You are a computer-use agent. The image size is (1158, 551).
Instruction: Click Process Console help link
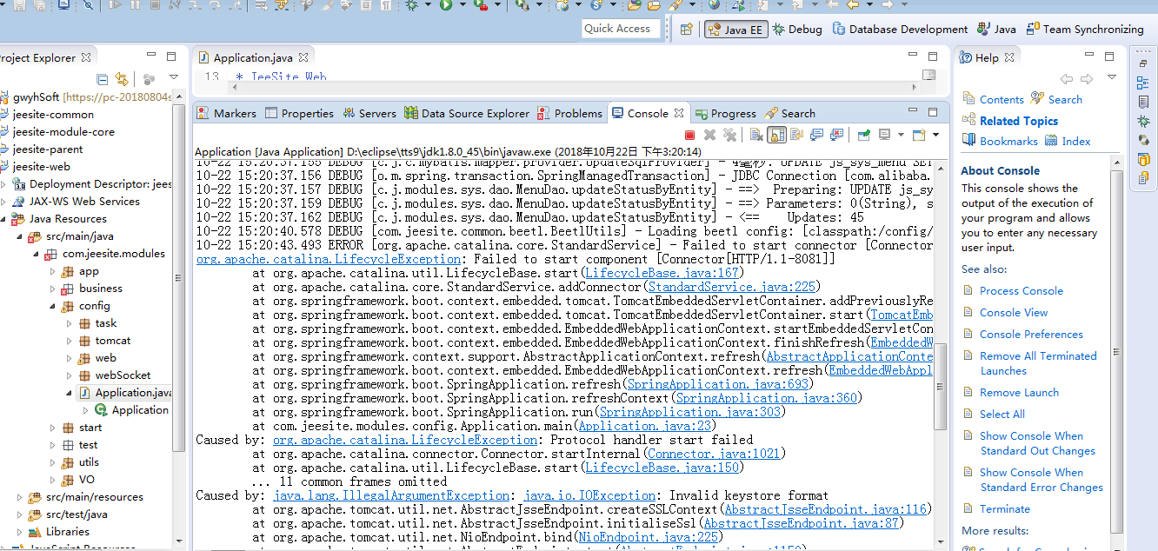click(x=1022, y=290)
